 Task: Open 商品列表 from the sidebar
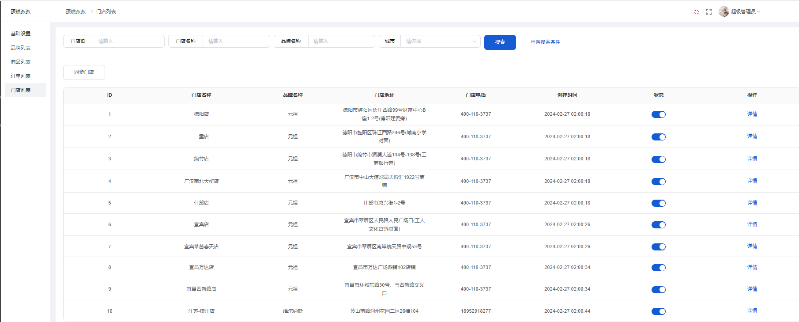click(x=21, y=62)
